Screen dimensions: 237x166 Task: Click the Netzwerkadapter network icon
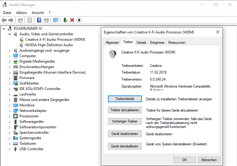(16, 111)
